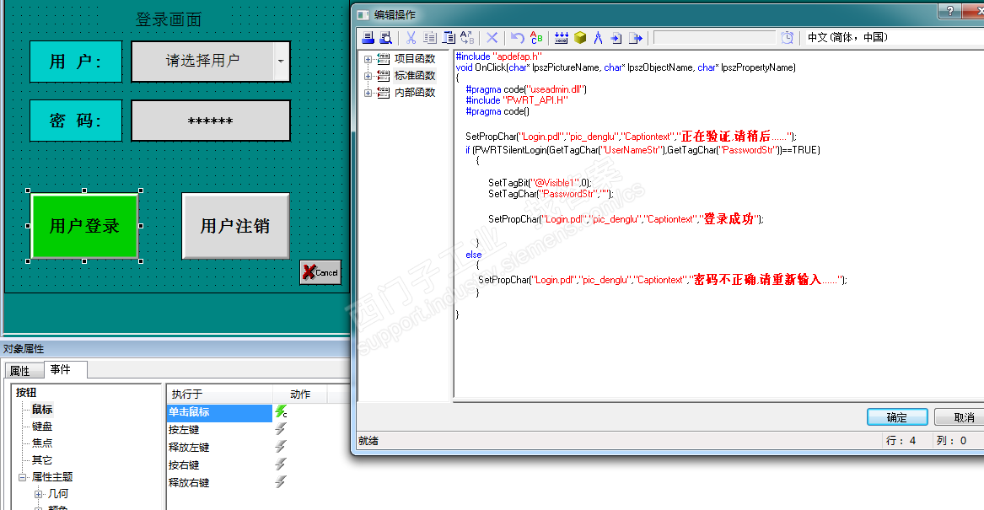Click the tag selection 1010 icon
This screenshot has width=984, height=510.
[562, 38]
